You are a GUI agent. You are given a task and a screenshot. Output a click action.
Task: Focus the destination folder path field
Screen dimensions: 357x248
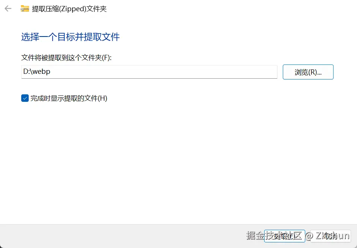tap(149, 72)
